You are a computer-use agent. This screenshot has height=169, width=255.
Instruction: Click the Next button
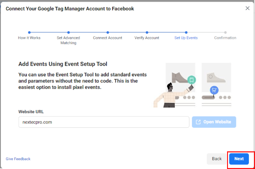239,159
